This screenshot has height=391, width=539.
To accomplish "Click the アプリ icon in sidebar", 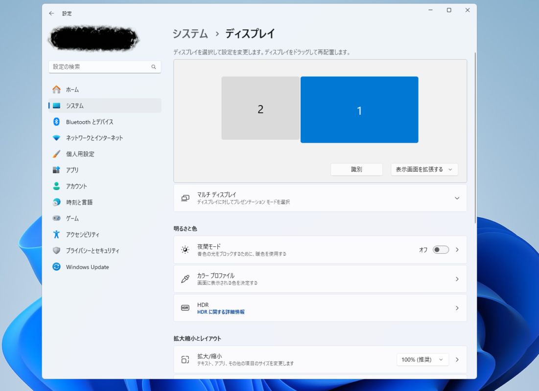I will pyautogui.click(x=56, y=170).
